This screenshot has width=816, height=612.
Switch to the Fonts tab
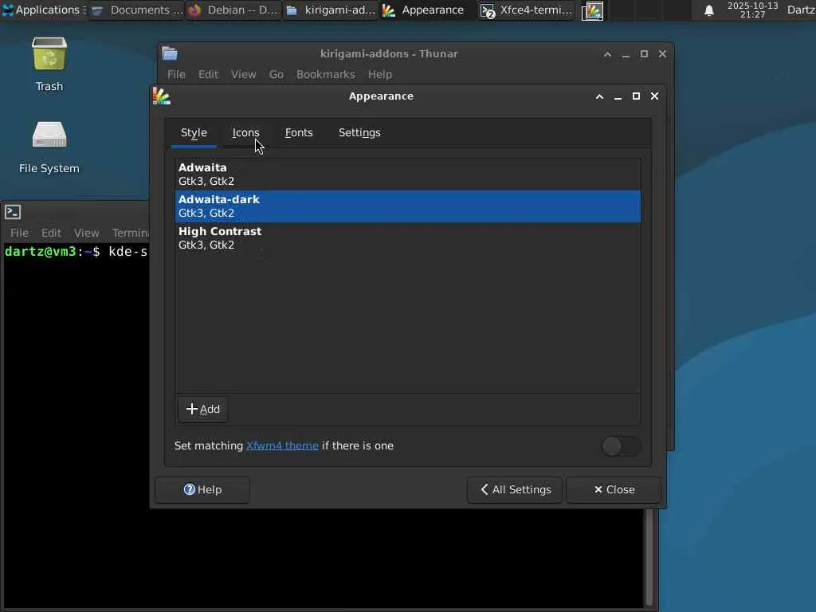coord(299,133)
